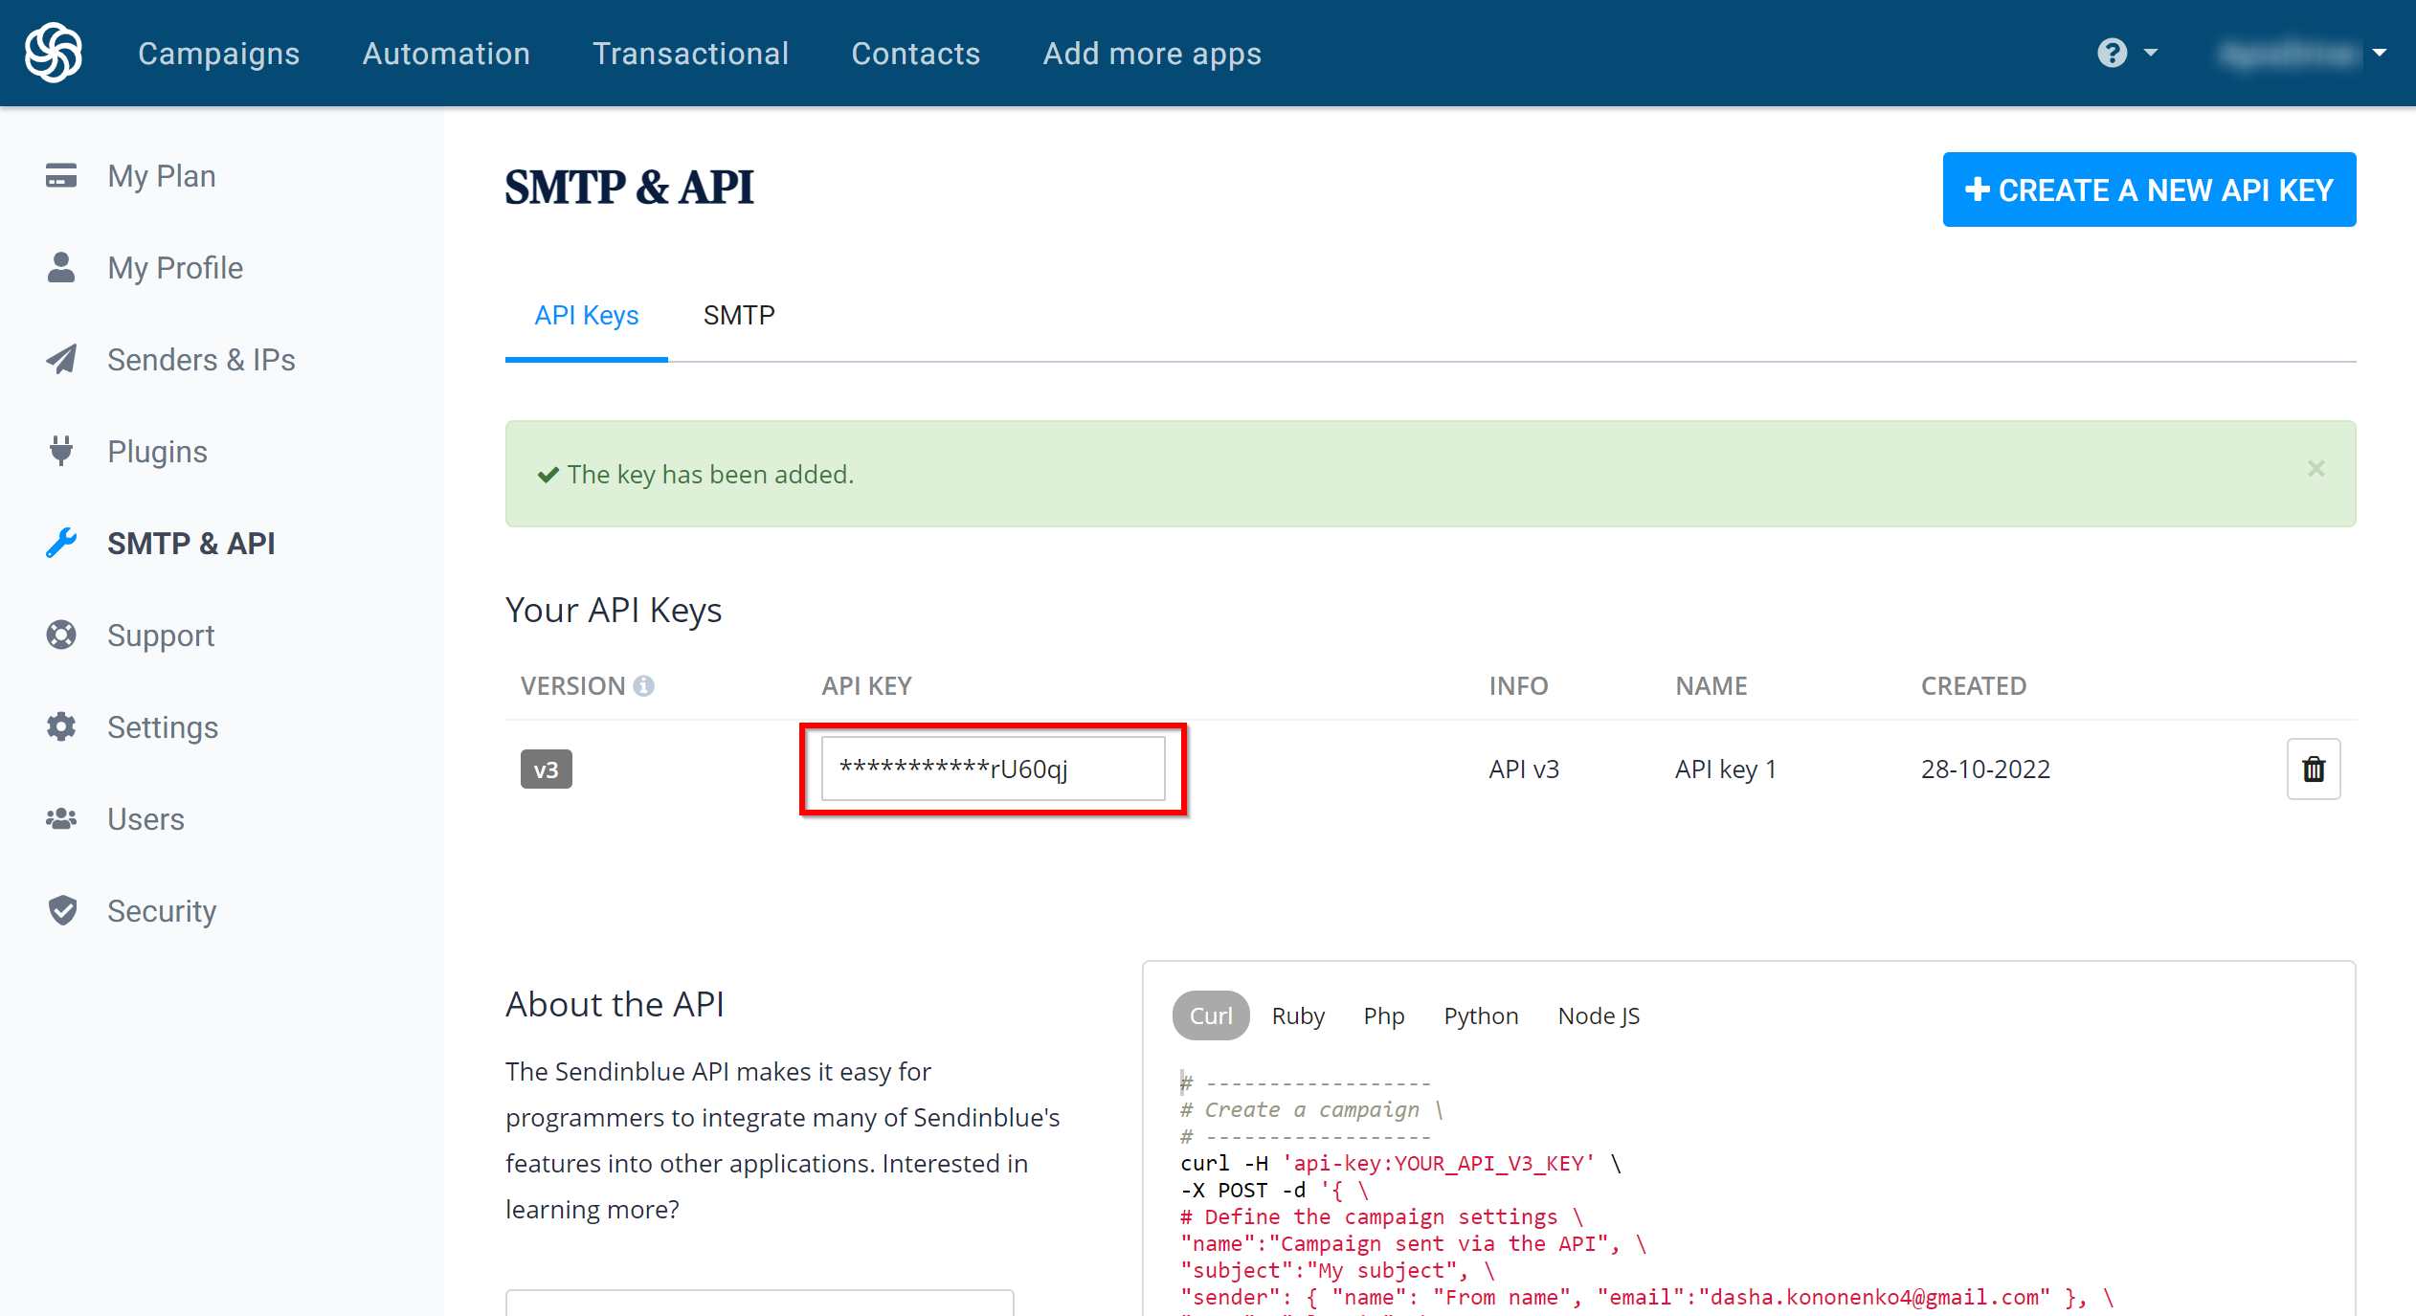Screen dimensions: 2416x1316
Task: Click the Support lifebuoy icon
Action: pos(61,635)
